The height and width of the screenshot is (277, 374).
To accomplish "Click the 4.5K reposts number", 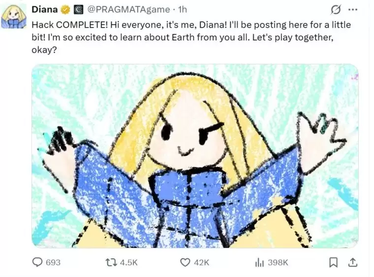I will (129, 262).
